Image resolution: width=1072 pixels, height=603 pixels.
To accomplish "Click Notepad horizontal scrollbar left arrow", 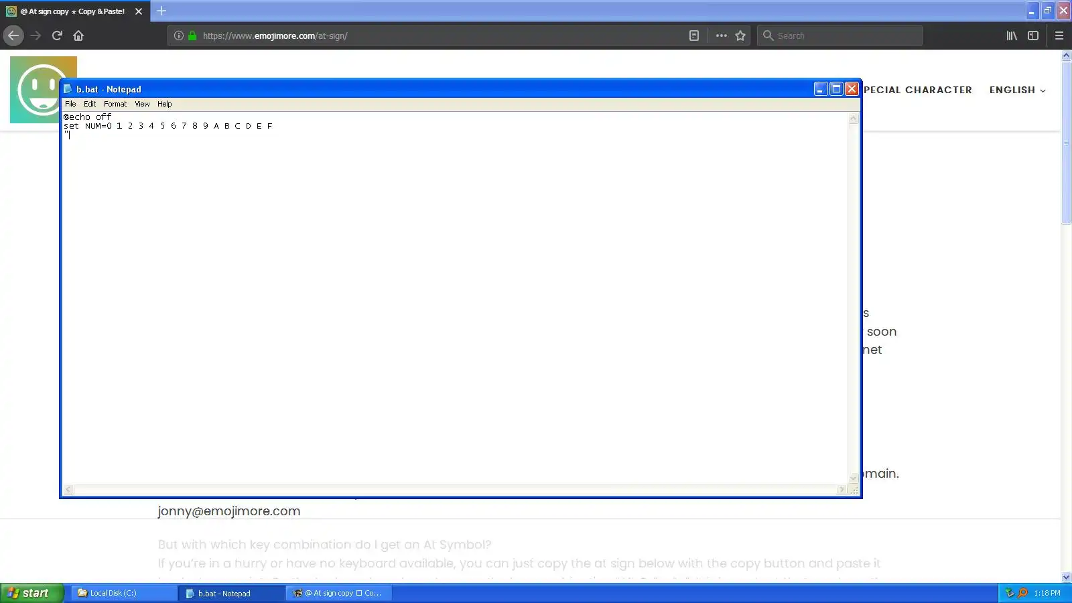I will 68,490.
